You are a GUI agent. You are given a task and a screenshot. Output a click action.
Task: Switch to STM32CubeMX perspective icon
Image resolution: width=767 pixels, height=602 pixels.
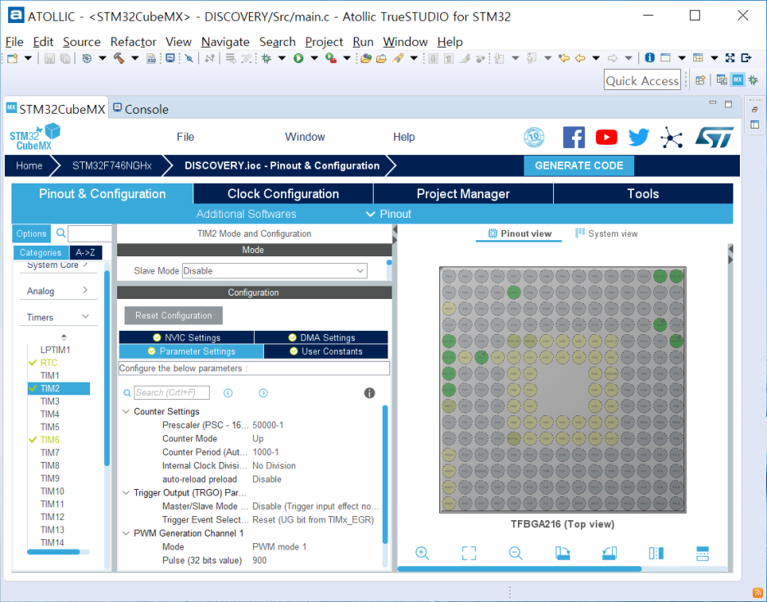[737, 79]
